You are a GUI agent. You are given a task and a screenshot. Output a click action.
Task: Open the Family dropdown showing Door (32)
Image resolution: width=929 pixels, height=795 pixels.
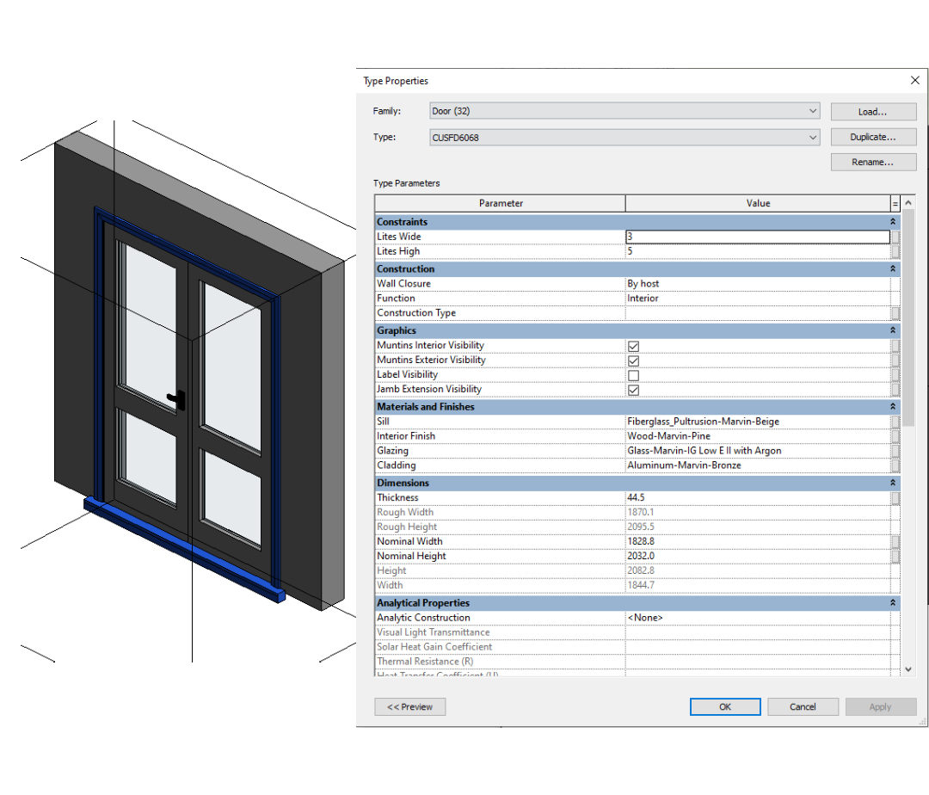(624, 111)
